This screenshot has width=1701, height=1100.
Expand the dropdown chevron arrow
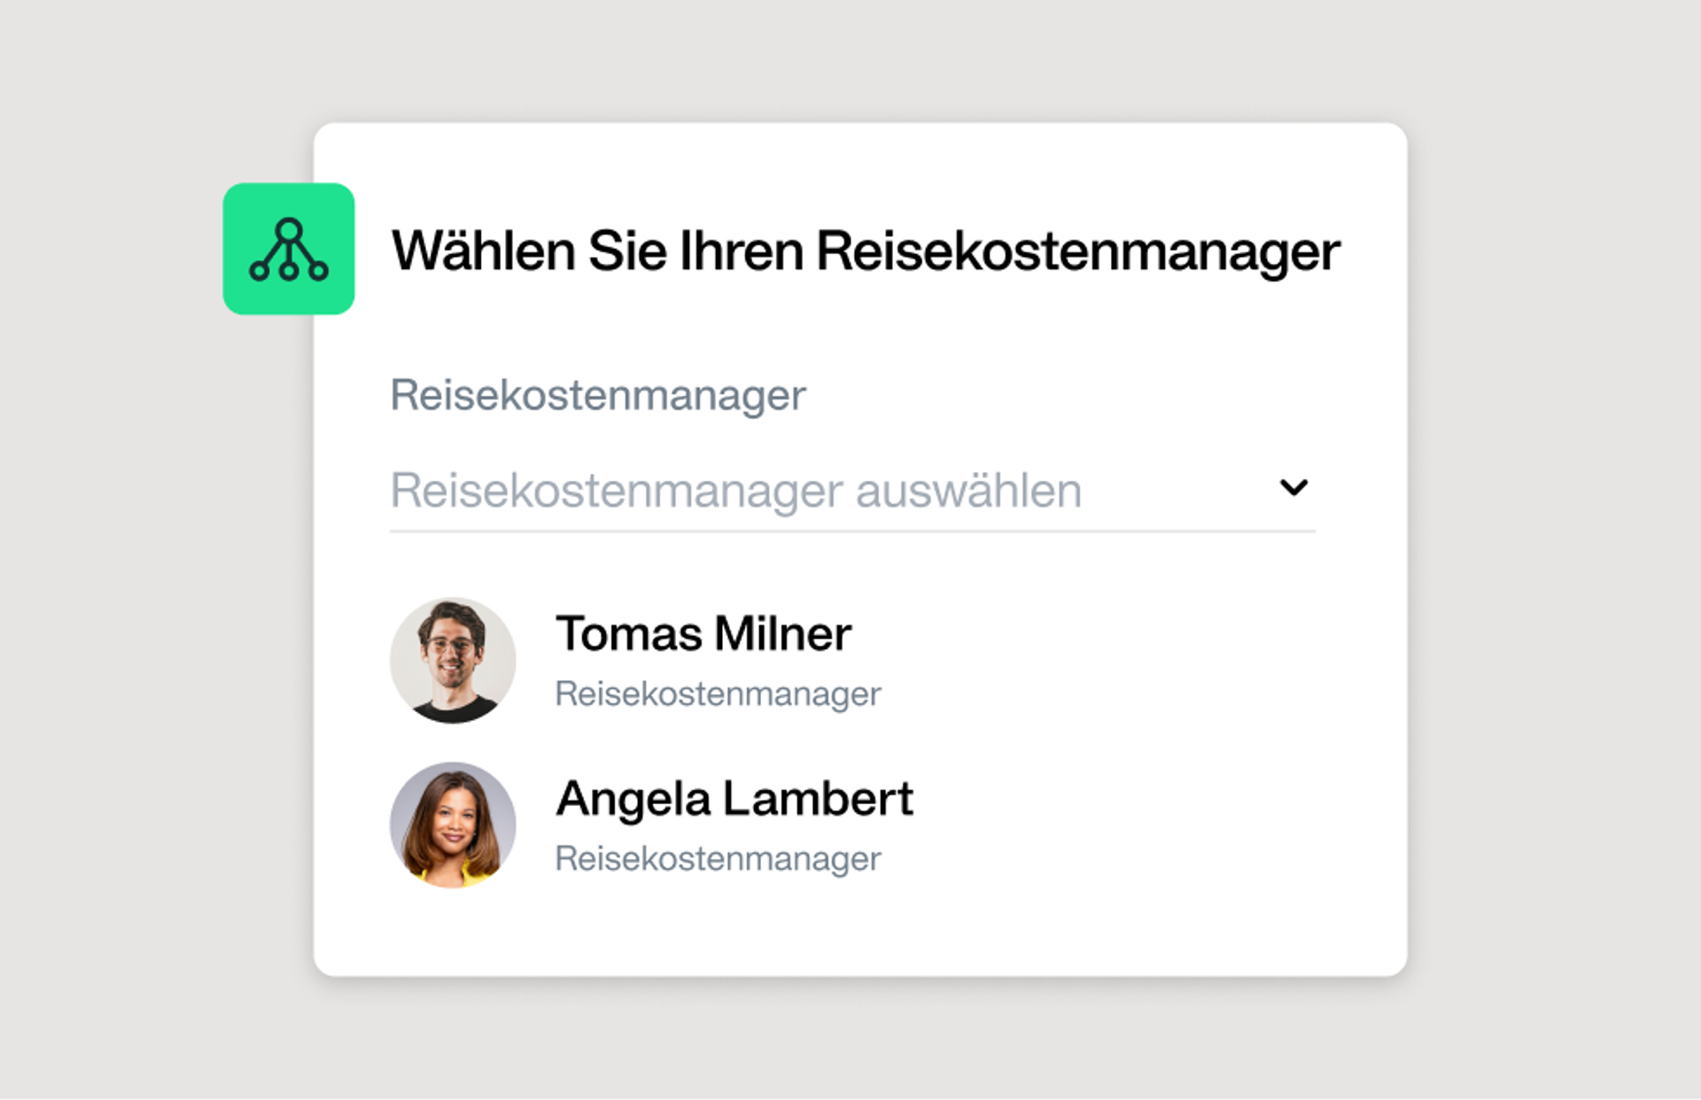(x=1293, y=487)
